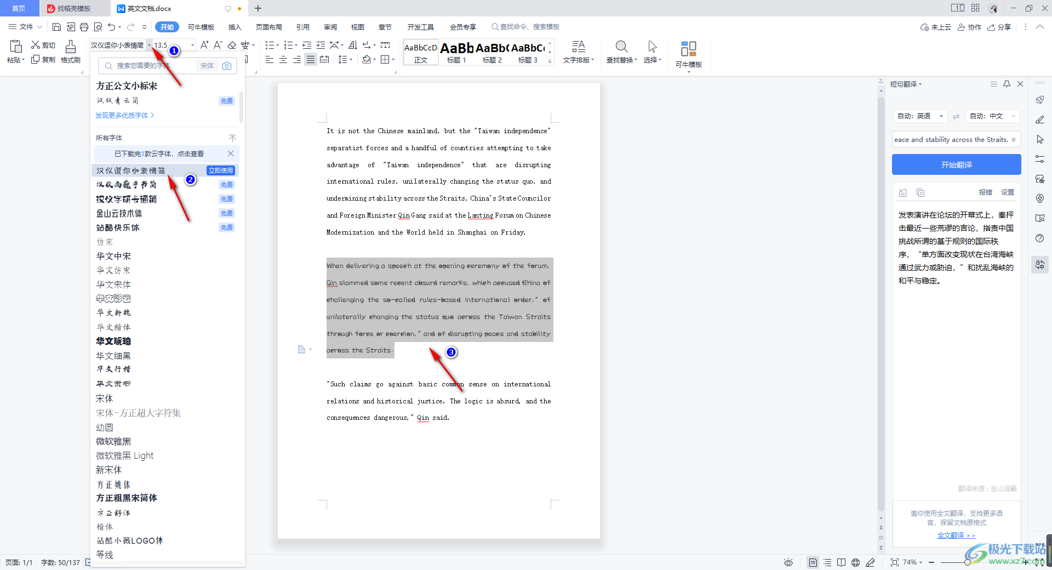Open the 审阅 ribbon tab
The image size is (1052, 570).
[x=329, y=26]
